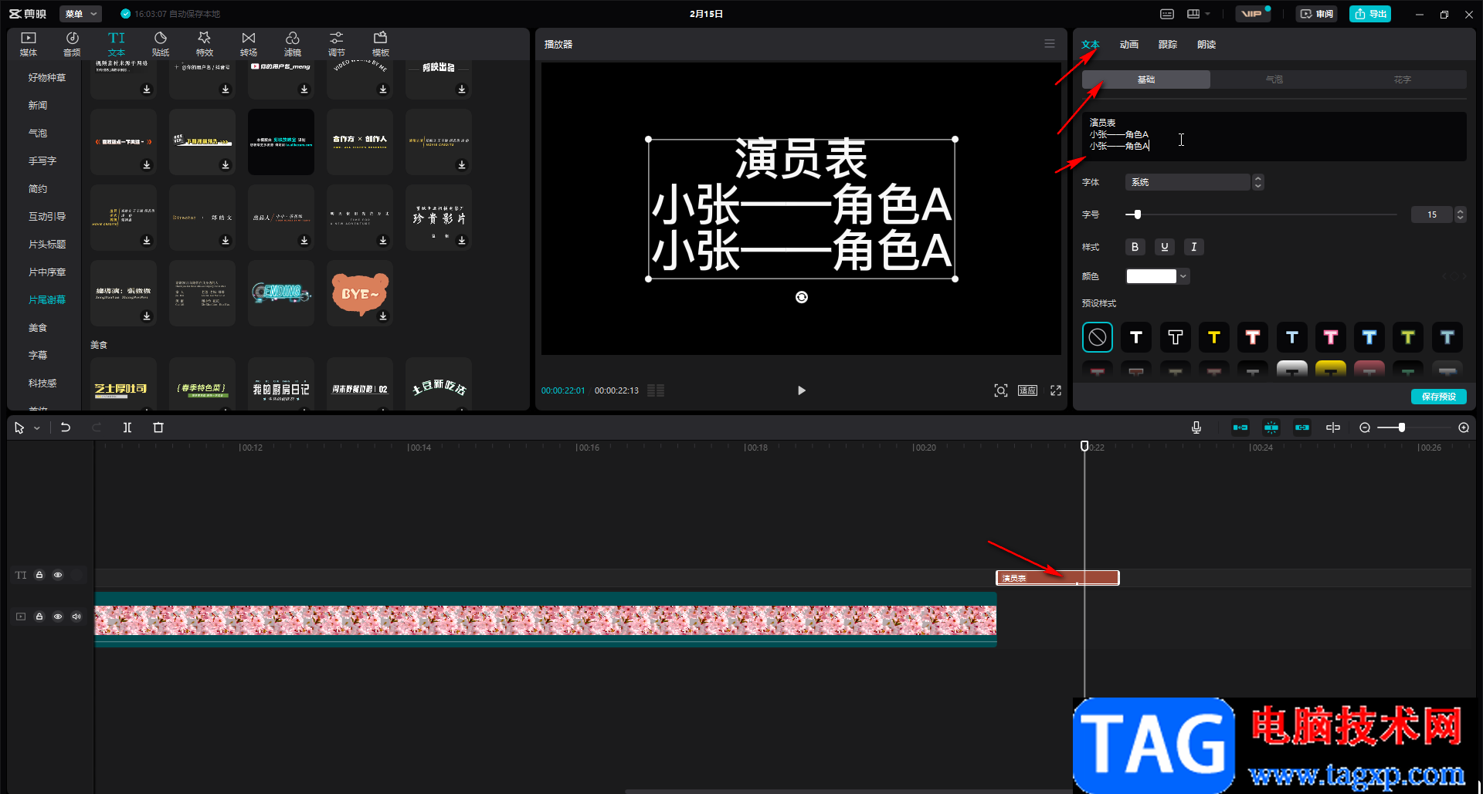This screenshot has height=794, width=1483.
Task: Click the 导出 export button
Action: pos(1370,14)
